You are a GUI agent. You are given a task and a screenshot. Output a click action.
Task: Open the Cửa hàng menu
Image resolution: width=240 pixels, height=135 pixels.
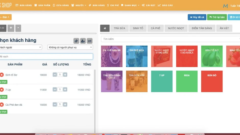coord(61,5)
